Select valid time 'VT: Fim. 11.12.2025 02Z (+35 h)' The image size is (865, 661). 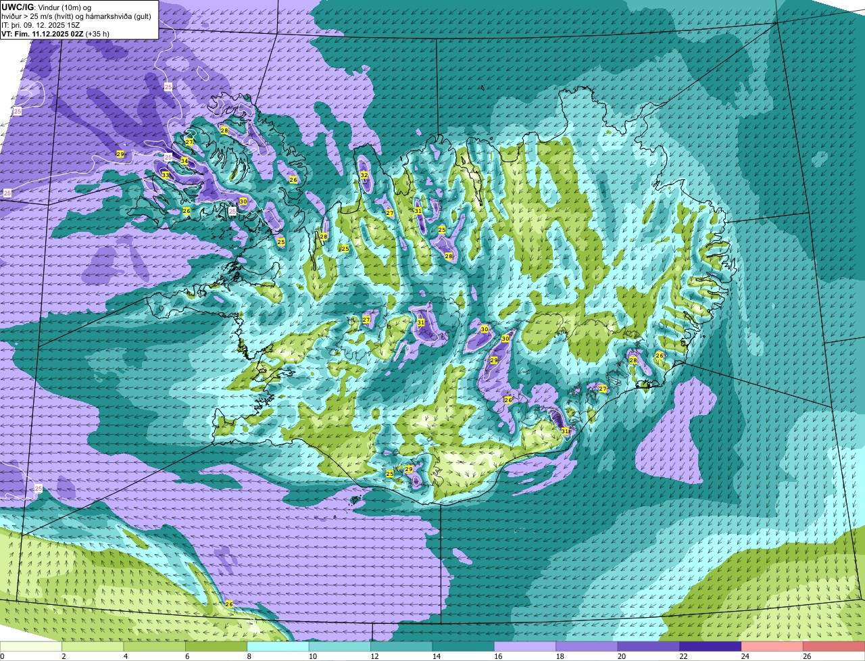click(x=55, y=33)
